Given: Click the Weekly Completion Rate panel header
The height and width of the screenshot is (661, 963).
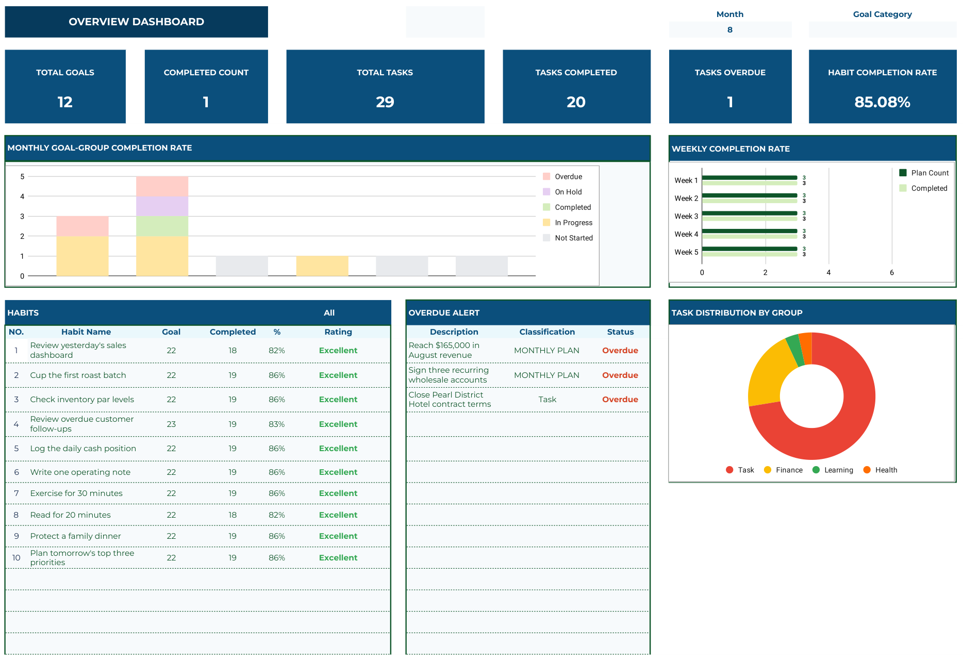Looking at the screenshot, I should pos(812,148).
